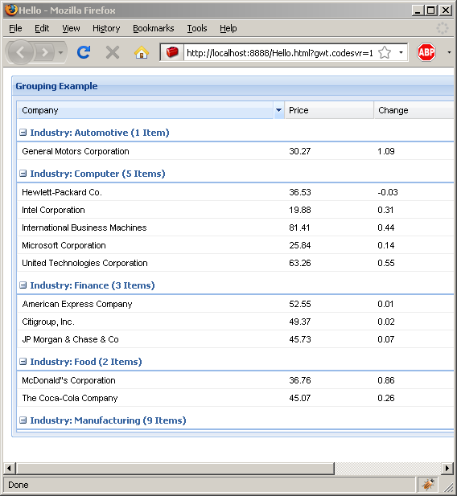
Task: Open the Company column header dropdown arrow
Action: click(278, 110)
